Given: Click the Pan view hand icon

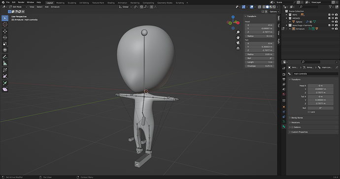Looking at the screenshot, I should point(238,38).
